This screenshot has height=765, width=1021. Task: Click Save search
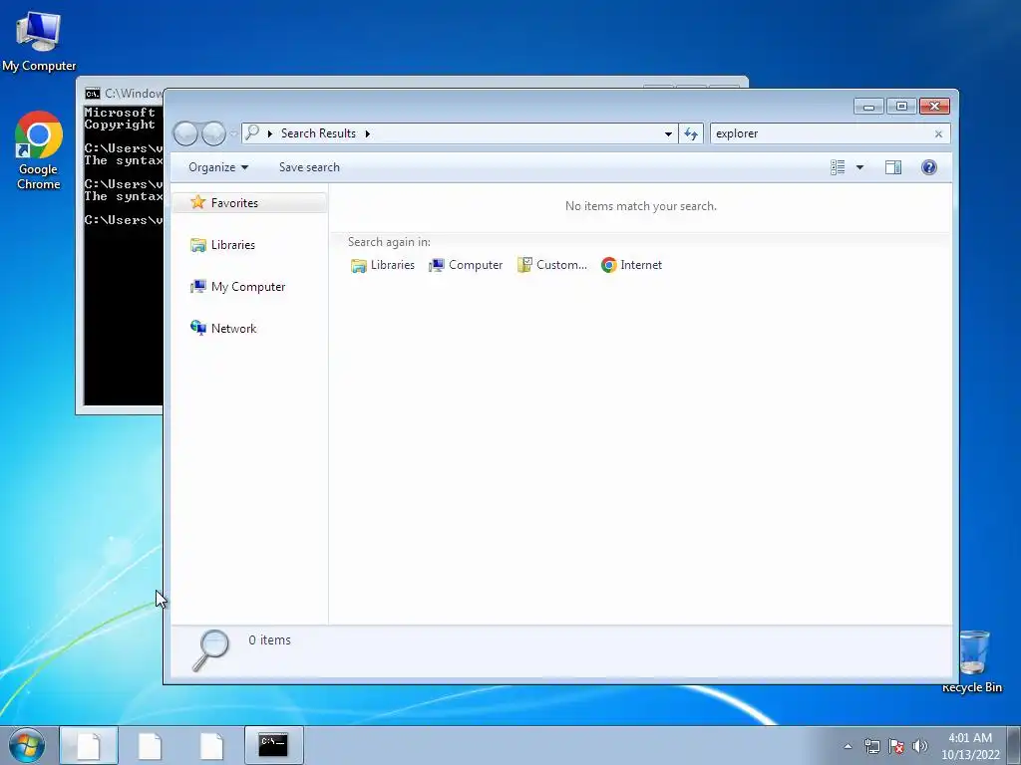pos(309,167)
